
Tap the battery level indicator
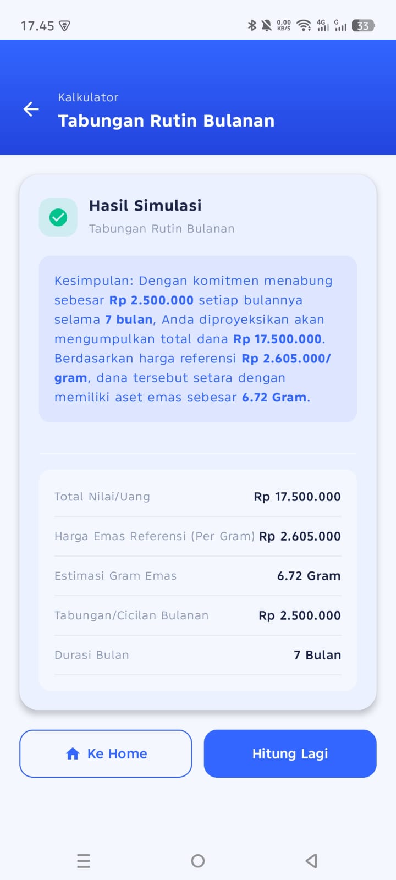point(363,25)
